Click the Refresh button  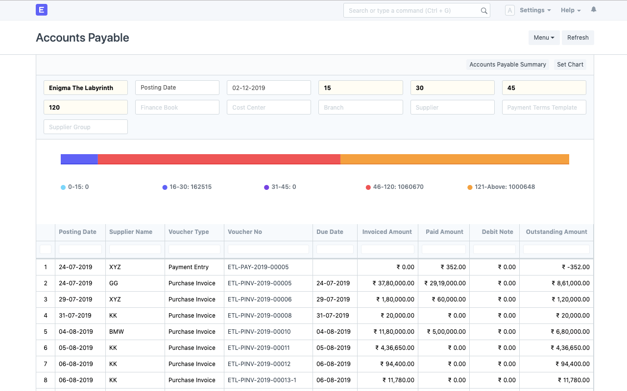(578, 37)
